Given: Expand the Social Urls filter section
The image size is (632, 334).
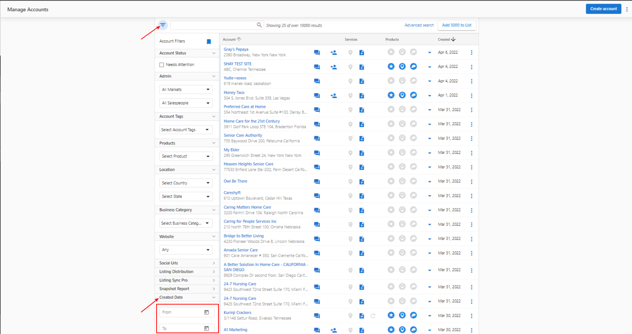Looking at the screenshot, I should (187, 263).
